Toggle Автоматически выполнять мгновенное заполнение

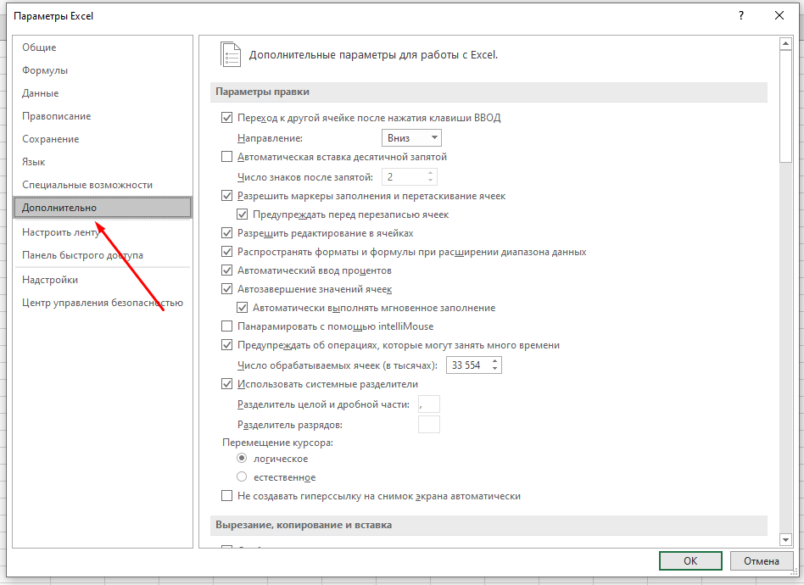pyautogui.click(x=242, y=308)
